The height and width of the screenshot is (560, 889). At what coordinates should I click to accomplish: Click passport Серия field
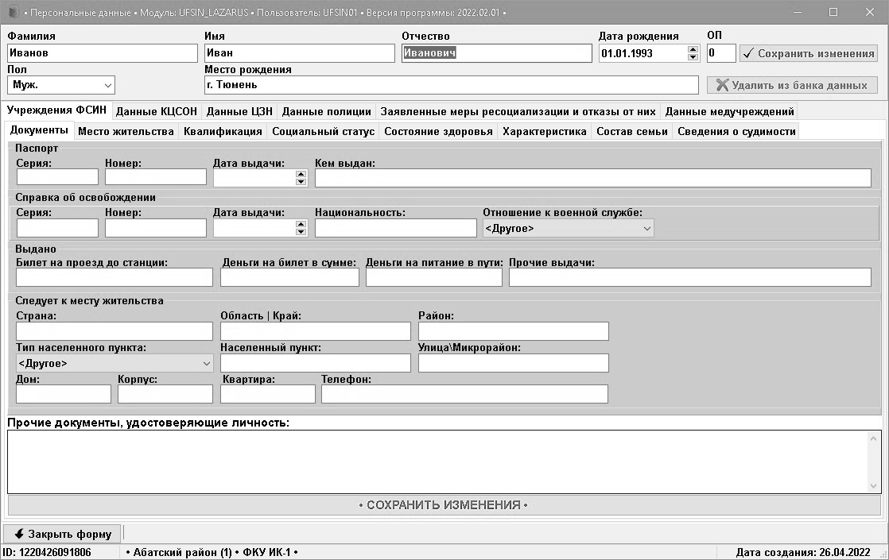click(57, 177)
